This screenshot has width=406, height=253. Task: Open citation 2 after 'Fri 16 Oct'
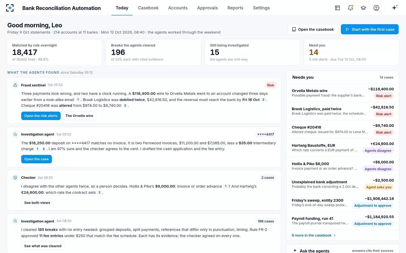pos(263,100)
